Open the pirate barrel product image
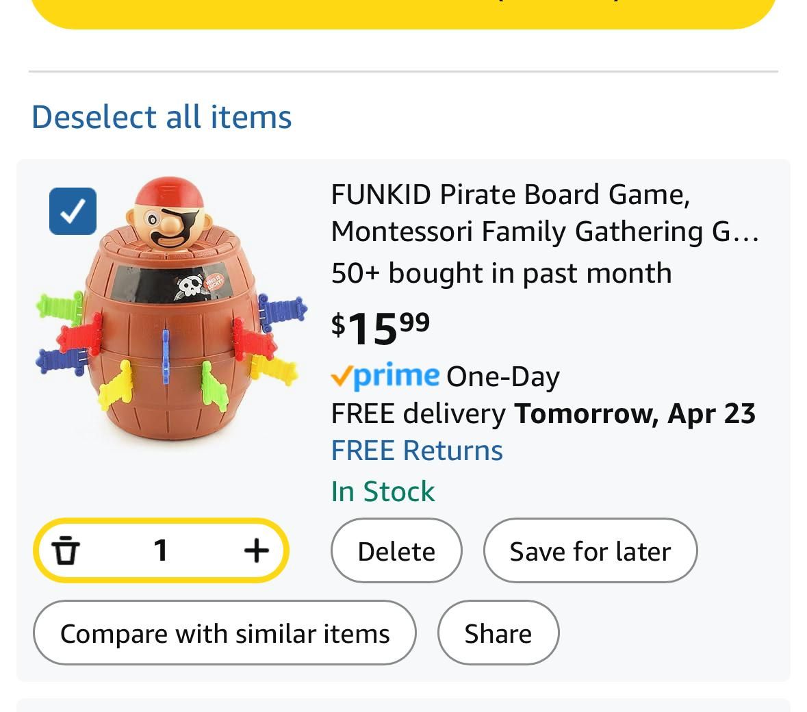The width and height of the screenshot is (807, 712). [x=171, y=309]
